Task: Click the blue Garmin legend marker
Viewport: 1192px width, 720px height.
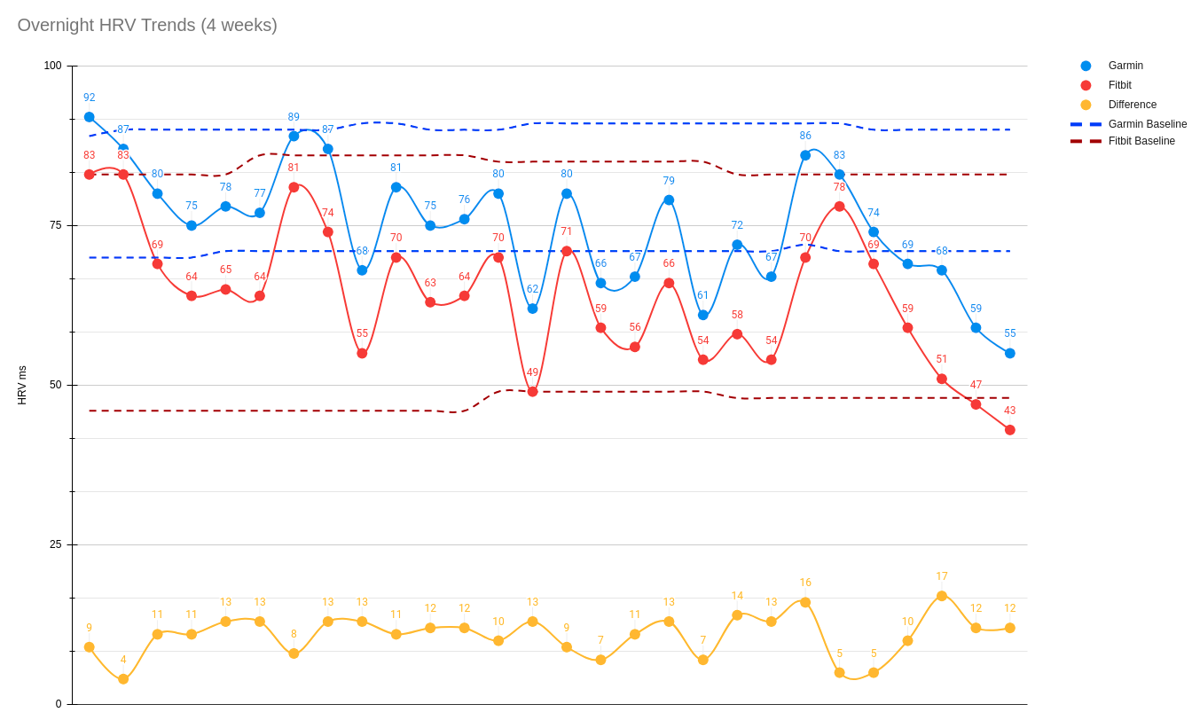Action: 1086,66
